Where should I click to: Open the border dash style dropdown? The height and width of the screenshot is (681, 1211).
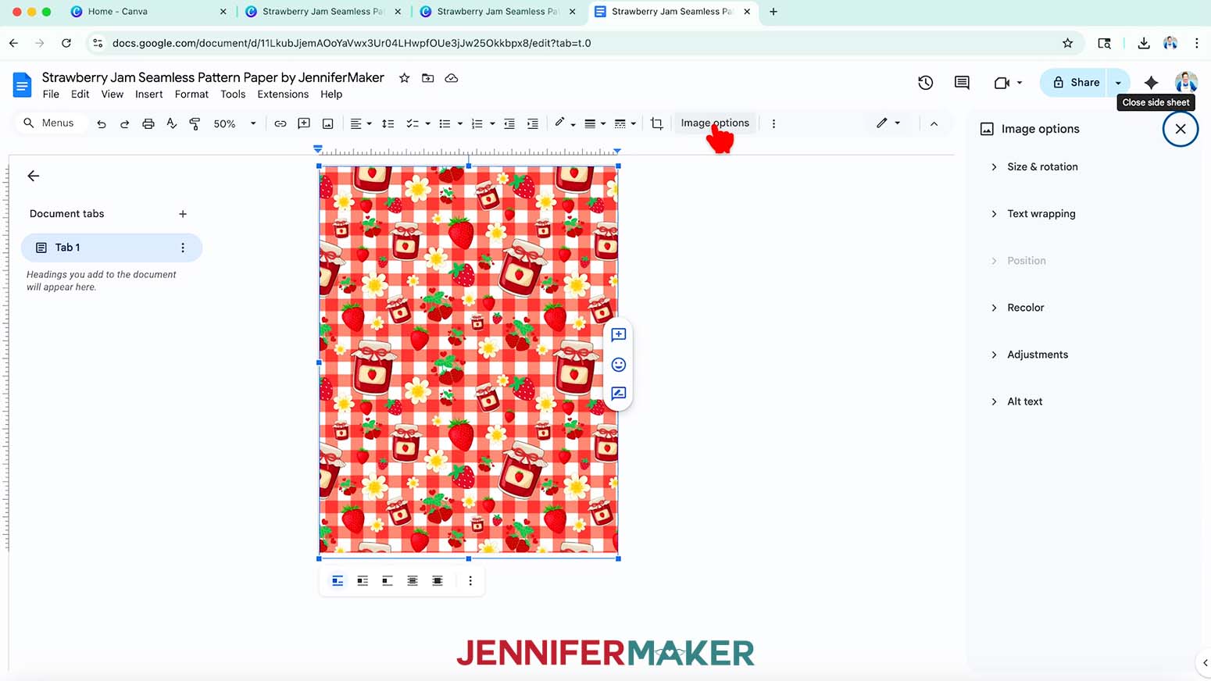(625, 123)
